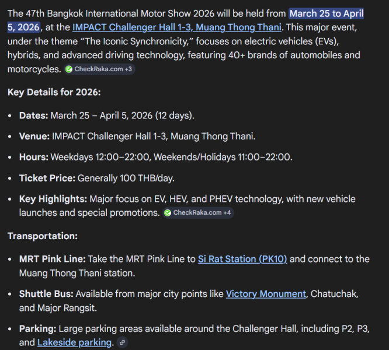Click the green CheckRaka icon after 'special promotions'
The image size is (389, 350).
tap(168, 213)
